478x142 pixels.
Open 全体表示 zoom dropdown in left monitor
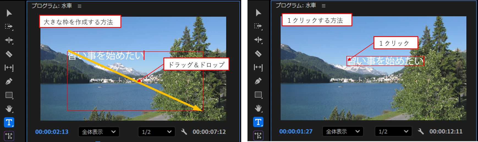(99, 132)
